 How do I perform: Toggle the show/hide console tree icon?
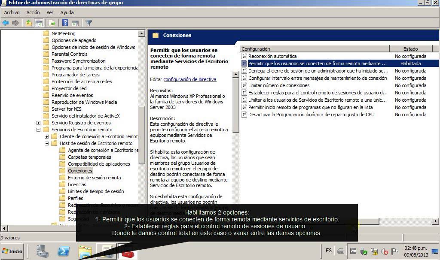click(x=39, y=23)
